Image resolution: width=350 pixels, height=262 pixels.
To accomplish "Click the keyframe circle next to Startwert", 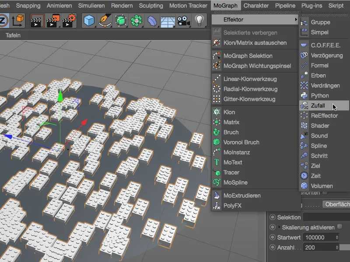I will pyautogui.click(x=273, y=237).
